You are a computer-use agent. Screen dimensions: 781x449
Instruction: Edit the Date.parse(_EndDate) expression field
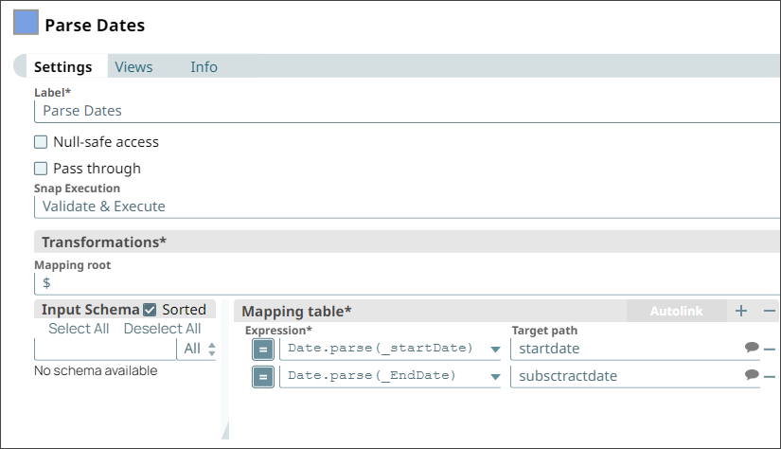[382, 376]
